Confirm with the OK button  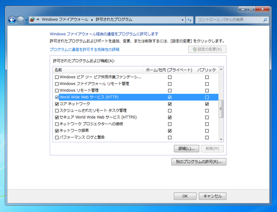tap(185, 196)
